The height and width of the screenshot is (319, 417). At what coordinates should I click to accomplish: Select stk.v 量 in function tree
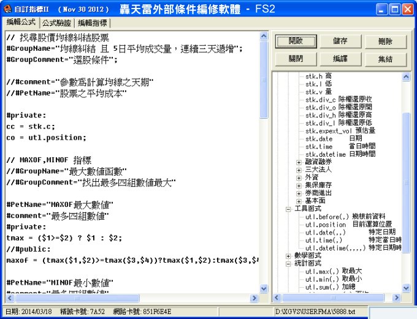[318, 92]
